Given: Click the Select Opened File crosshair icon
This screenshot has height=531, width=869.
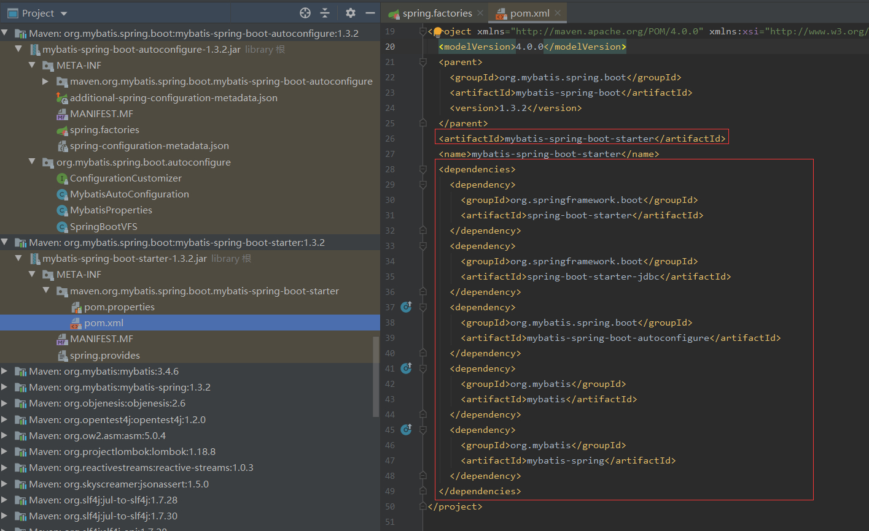Looking at the screenshot, I should click(x=305, y=12).
